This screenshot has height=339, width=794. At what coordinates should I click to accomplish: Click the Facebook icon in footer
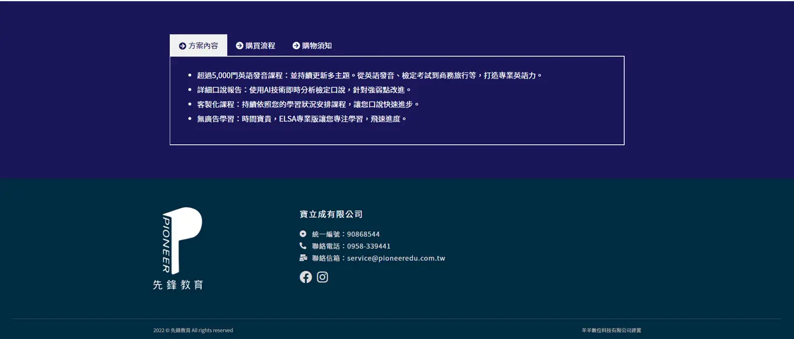(306, 277)
